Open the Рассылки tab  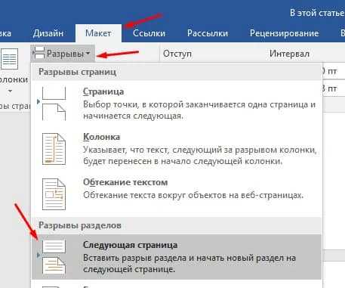208,33
